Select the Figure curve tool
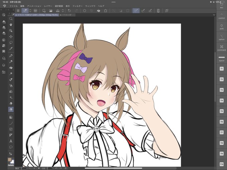 11,123
